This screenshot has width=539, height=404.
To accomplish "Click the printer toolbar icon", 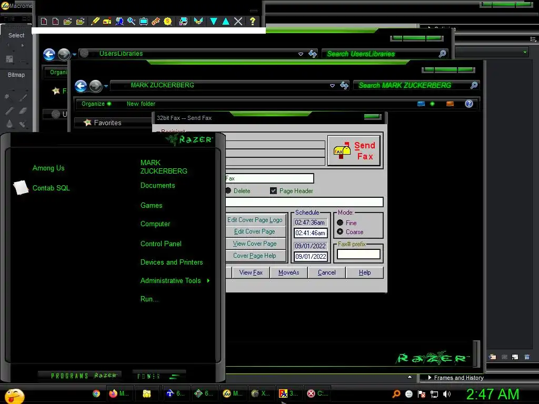I will (183, 21).
